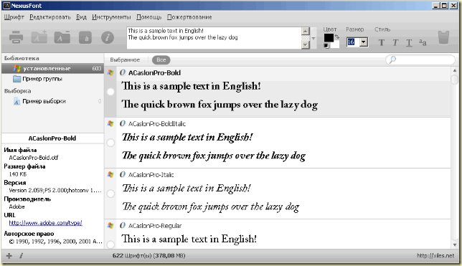This screenshot has height=266, width=462.
Task: Click the Print toolbar icon
Action: 16,37
